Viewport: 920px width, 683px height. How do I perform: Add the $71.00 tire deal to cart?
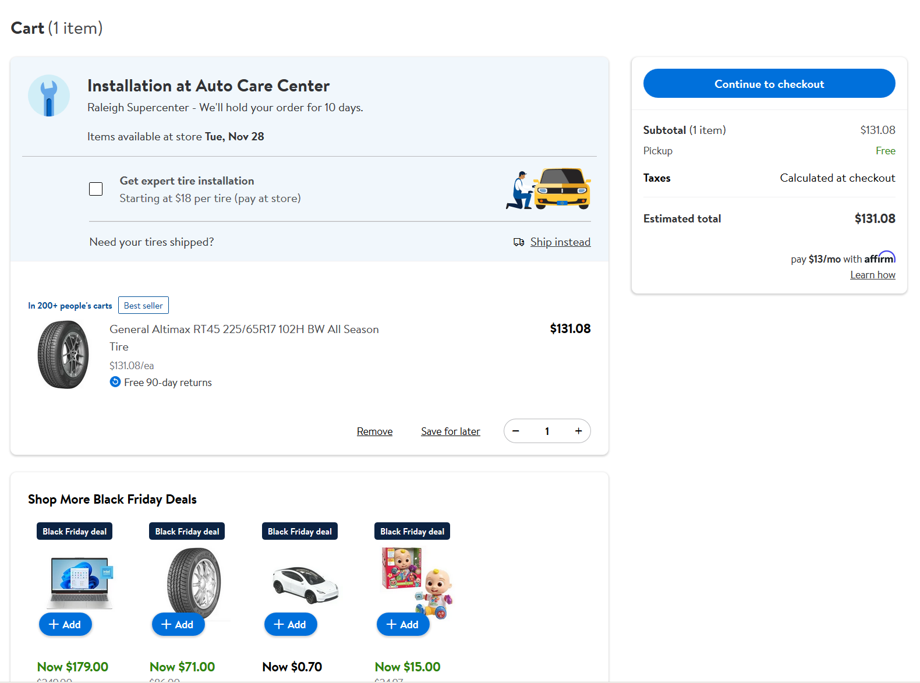(178, 624)
